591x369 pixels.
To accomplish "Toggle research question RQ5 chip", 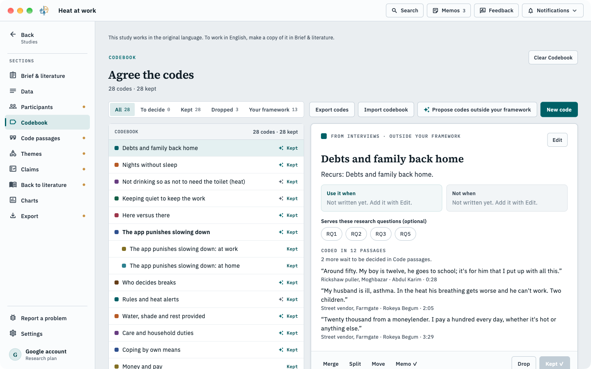I will [405, 234].
